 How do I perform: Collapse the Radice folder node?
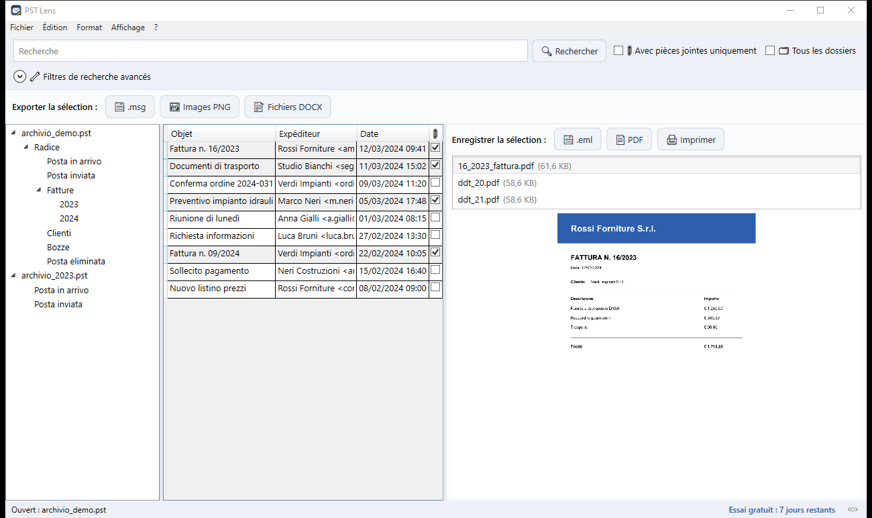(x=27, y=147)
